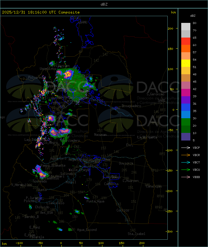
Task: Choose the bright yellow 51-54 dBZ swatch
Action: (x=186, y=63)
